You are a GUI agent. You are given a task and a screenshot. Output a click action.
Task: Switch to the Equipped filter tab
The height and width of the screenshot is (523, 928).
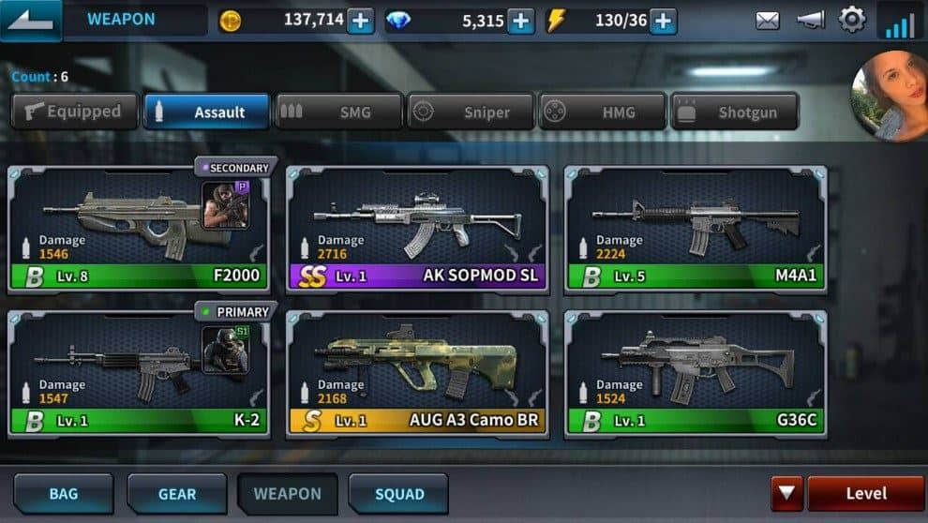75,112
